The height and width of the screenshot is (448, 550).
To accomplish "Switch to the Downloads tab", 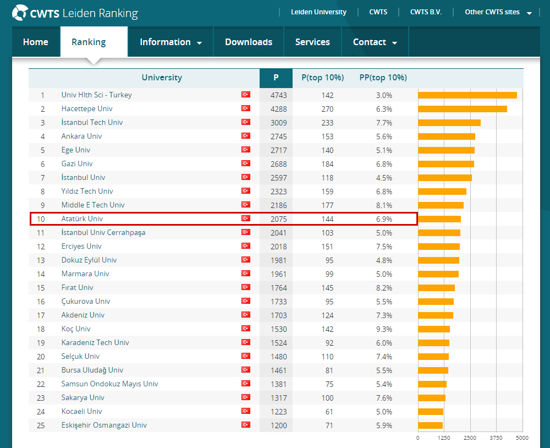I will (x=249, y=42).
